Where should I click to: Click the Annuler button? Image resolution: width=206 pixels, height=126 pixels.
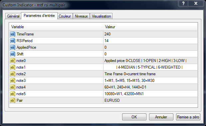161,117
